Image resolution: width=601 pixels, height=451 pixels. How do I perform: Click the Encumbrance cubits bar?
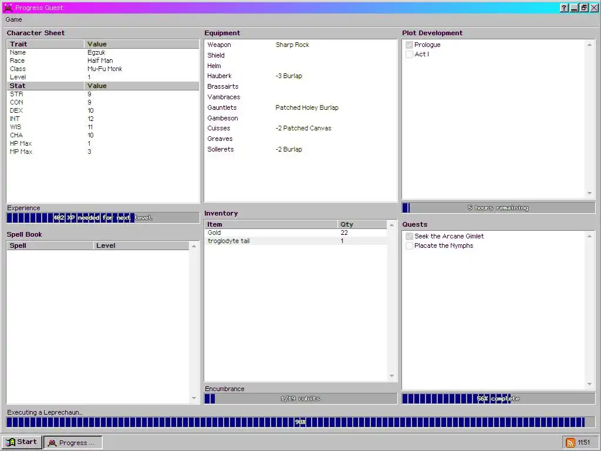coord(300,399)
